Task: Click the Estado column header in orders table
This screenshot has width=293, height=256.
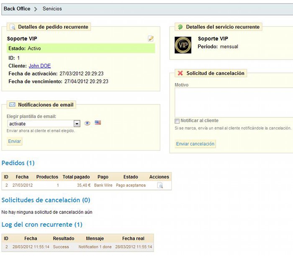Action: (x=131, y=177)
